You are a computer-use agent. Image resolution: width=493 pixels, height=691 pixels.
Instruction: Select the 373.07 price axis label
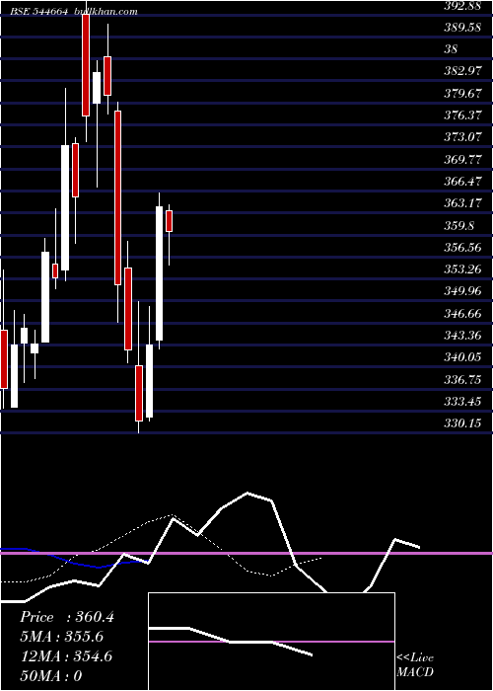click(x=462, y=137)
